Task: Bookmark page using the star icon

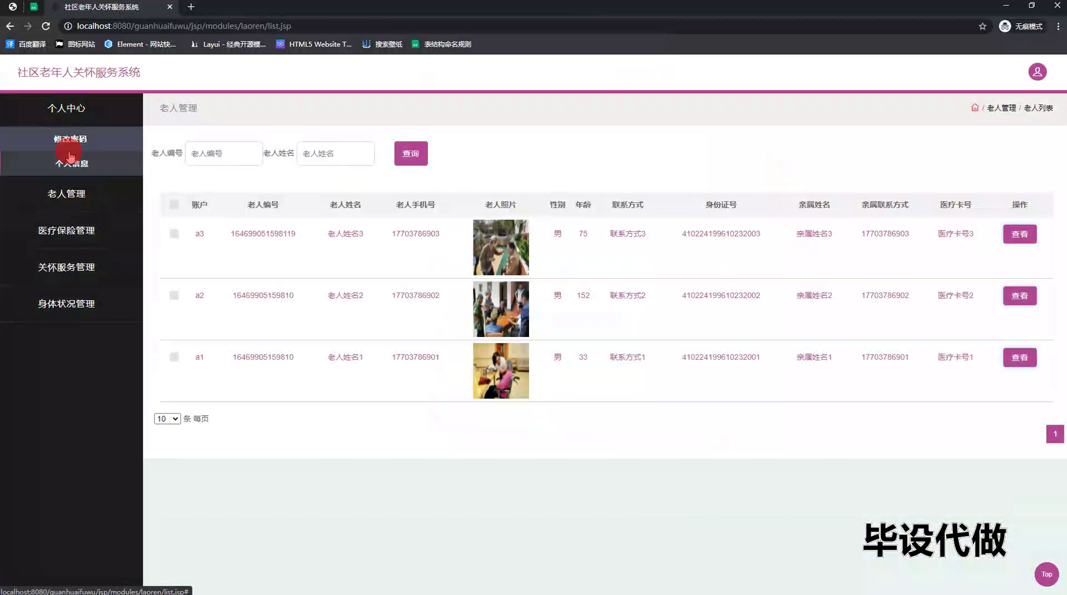Action: click(x=983, y=26)
